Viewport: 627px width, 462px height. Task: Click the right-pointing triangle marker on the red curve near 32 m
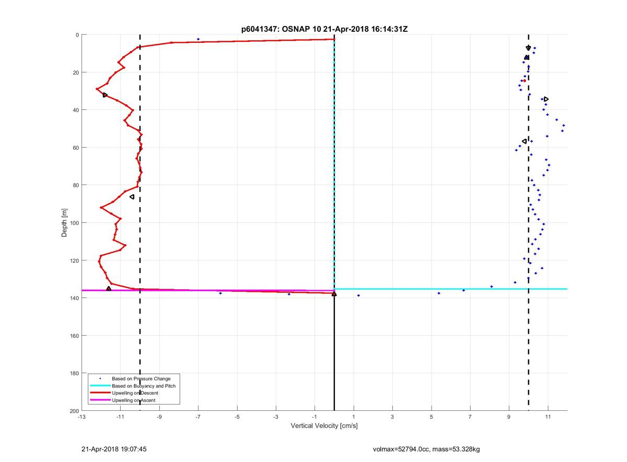[105, 95]
